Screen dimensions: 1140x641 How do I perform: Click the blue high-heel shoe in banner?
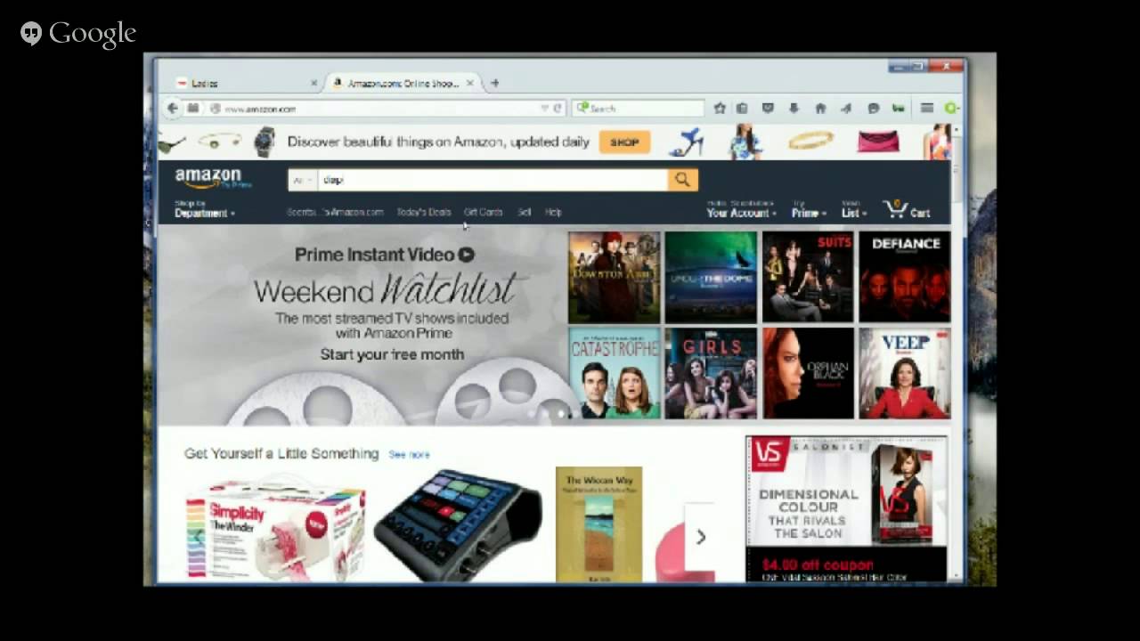coord(687,142)
